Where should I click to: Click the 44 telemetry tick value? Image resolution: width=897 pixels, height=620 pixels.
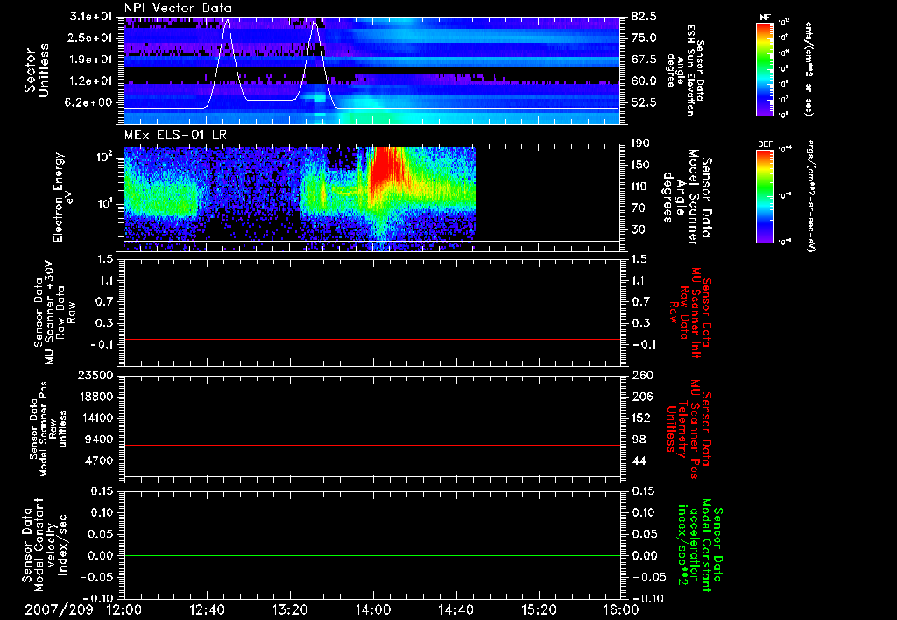click(x=639, y=461)
